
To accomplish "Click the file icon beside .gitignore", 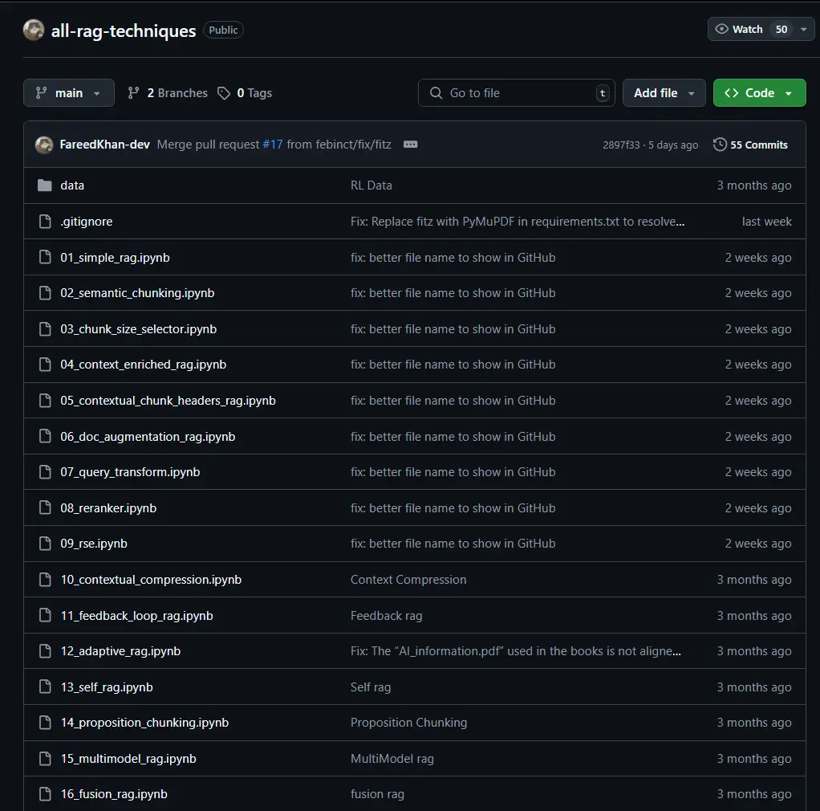I will click(x=45, y=222).
